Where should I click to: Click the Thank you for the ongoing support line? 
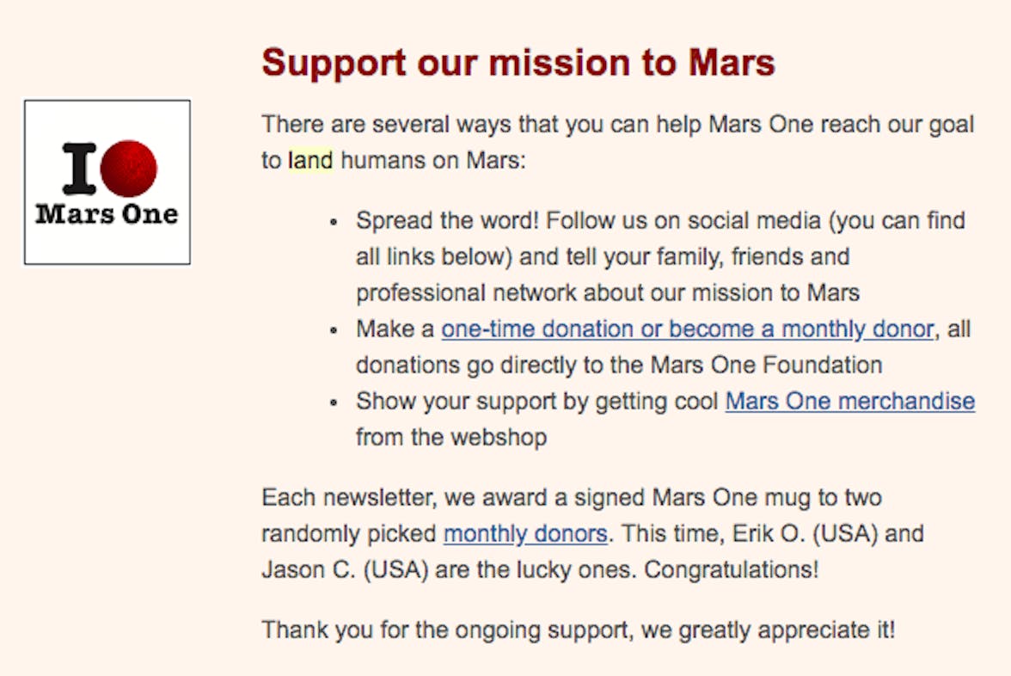tap(579, 630)
